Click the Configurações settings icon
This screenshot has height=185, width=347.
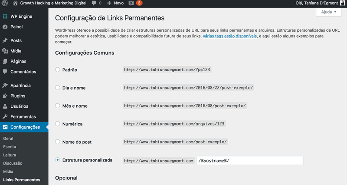click(5, 127)
